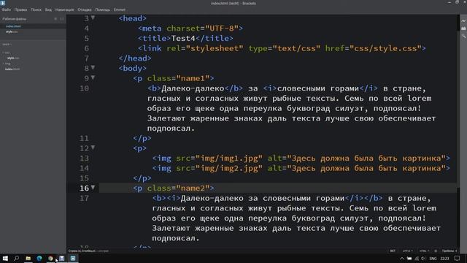
Task: Open the Навигация menu
Action: [64, 9]
